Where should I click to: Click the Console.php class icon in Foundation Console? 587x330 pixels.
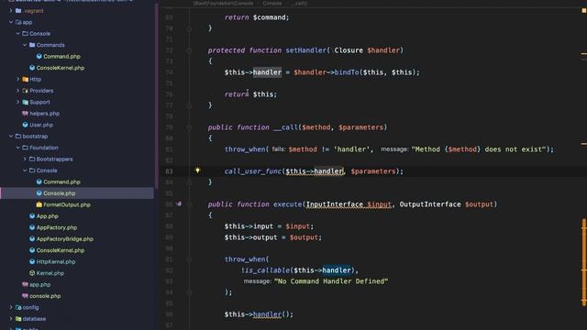(x=39, y=193)
